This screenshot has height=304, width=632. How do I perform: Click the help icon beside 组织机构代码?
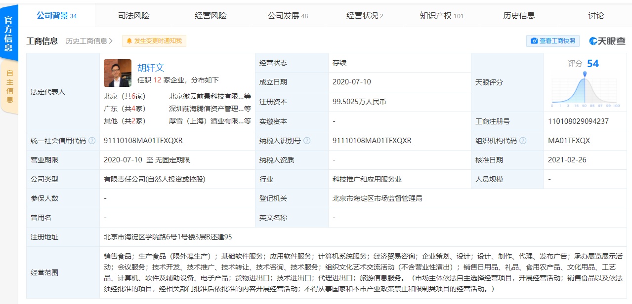point(523,141)
